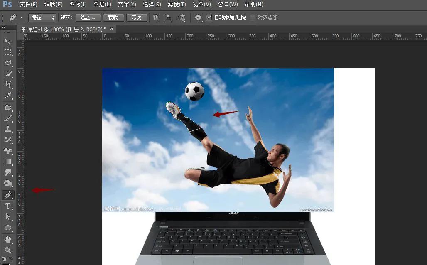This screenshot has width=427, height=265.
Task: Select the Gradient tool
Action: click(8, 162)
